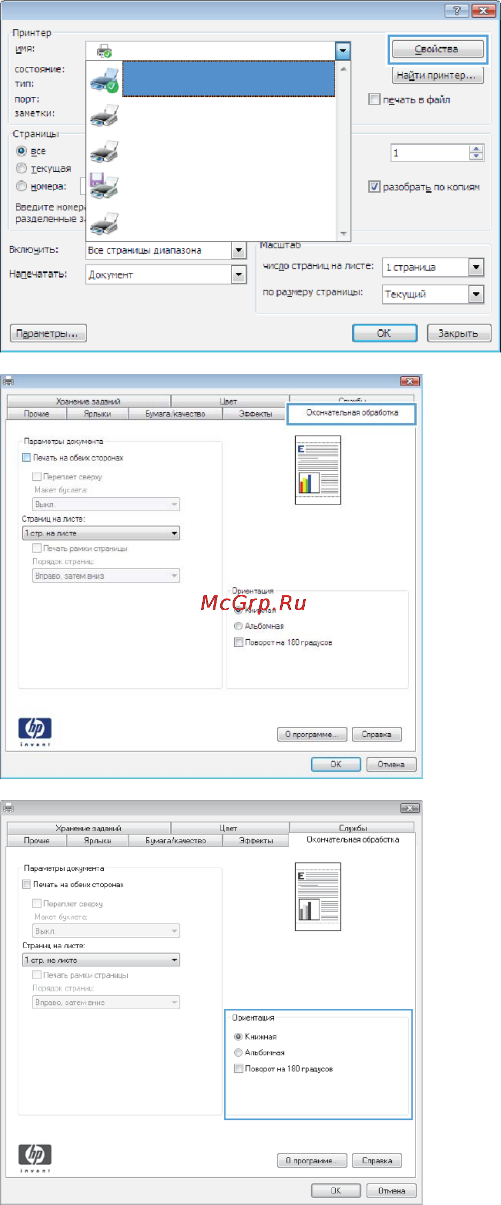The image size is (501, 1205).
Task: Select Альбомная orientation in the lower window
Action: (x=238, y=1053)
